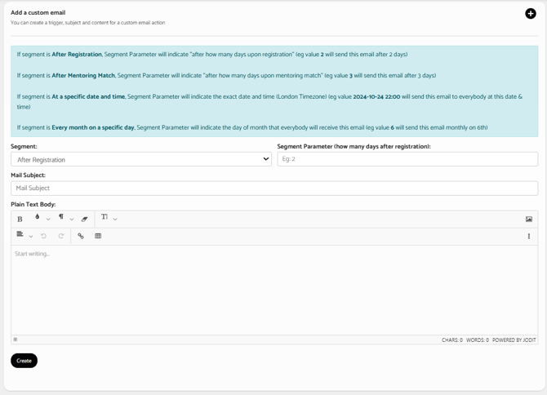This screenshot has width=547, height=395.
Task: Open the alignment dropdown arrow
Action: coord(31,237)
